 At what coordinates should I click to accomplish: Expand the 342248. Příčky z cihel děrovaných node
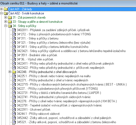coord(10,72)
